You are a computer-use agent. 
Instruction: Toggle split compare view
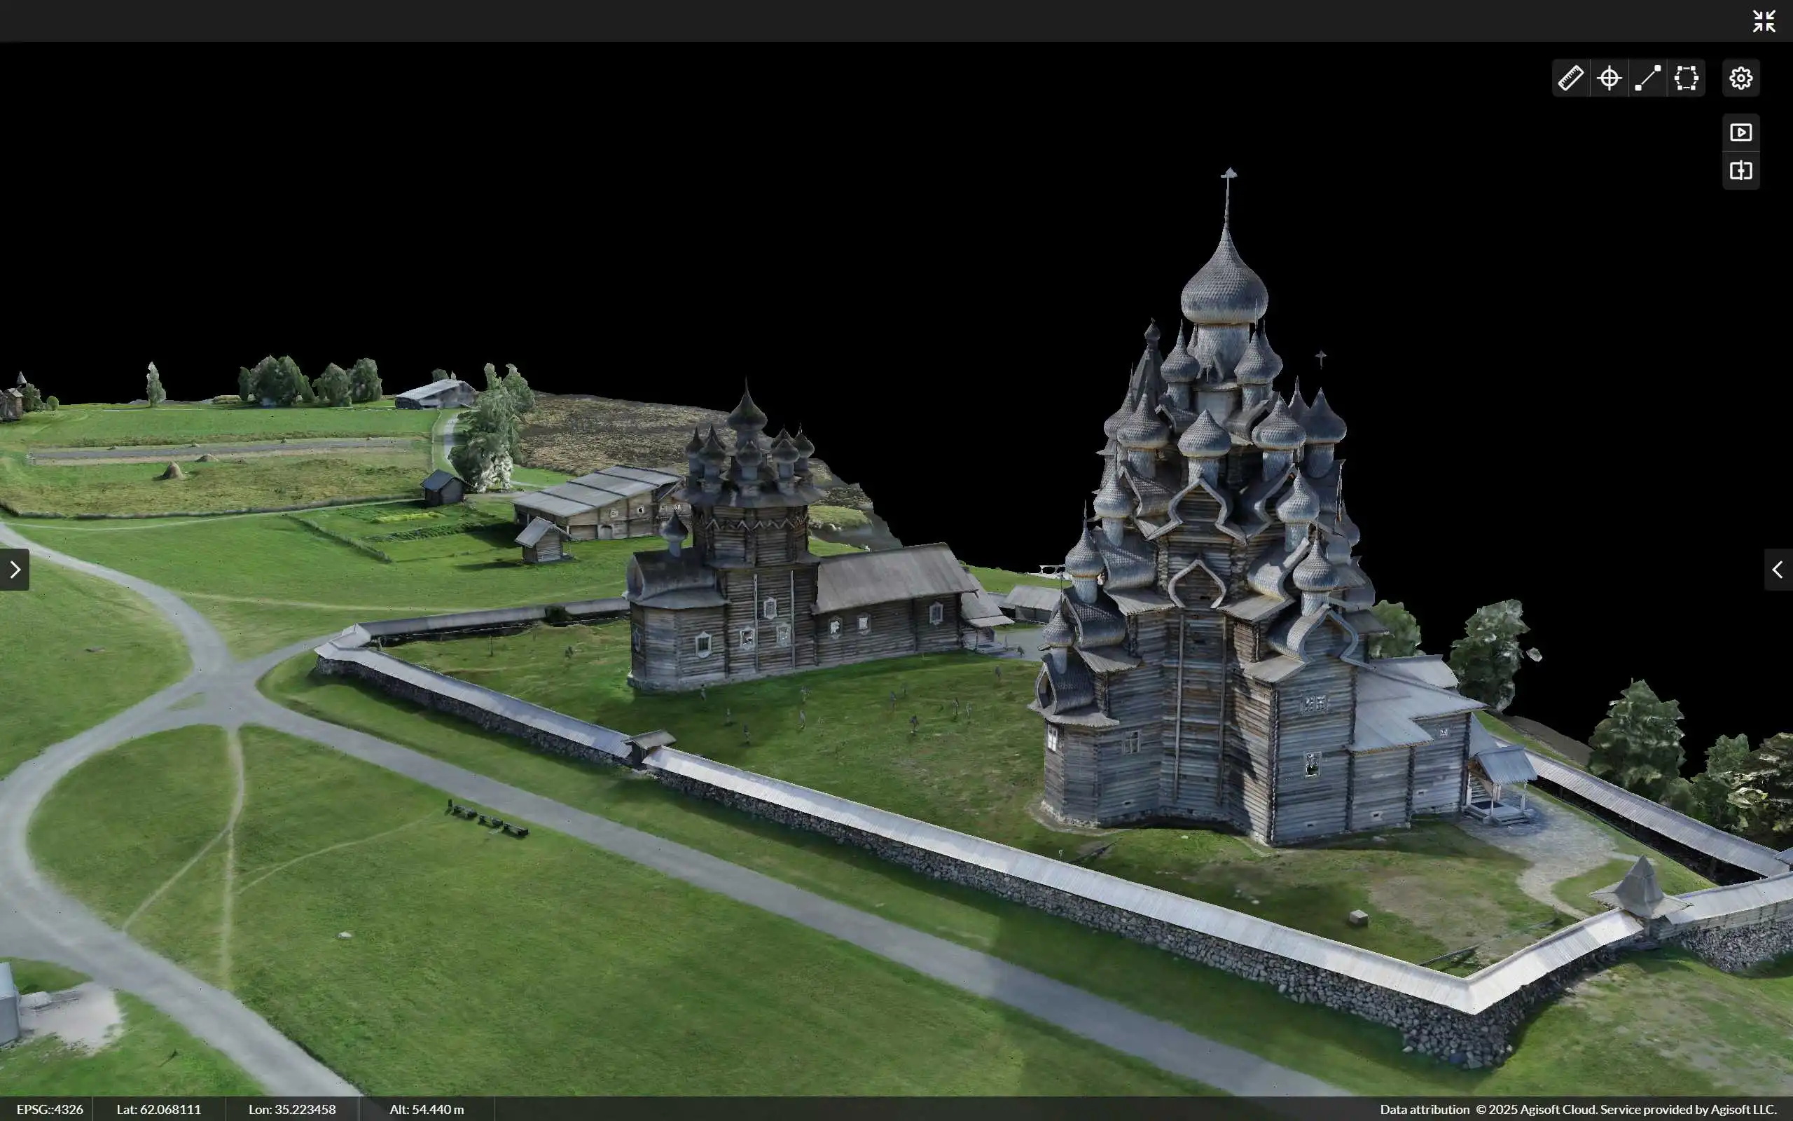pos(1741,171)
